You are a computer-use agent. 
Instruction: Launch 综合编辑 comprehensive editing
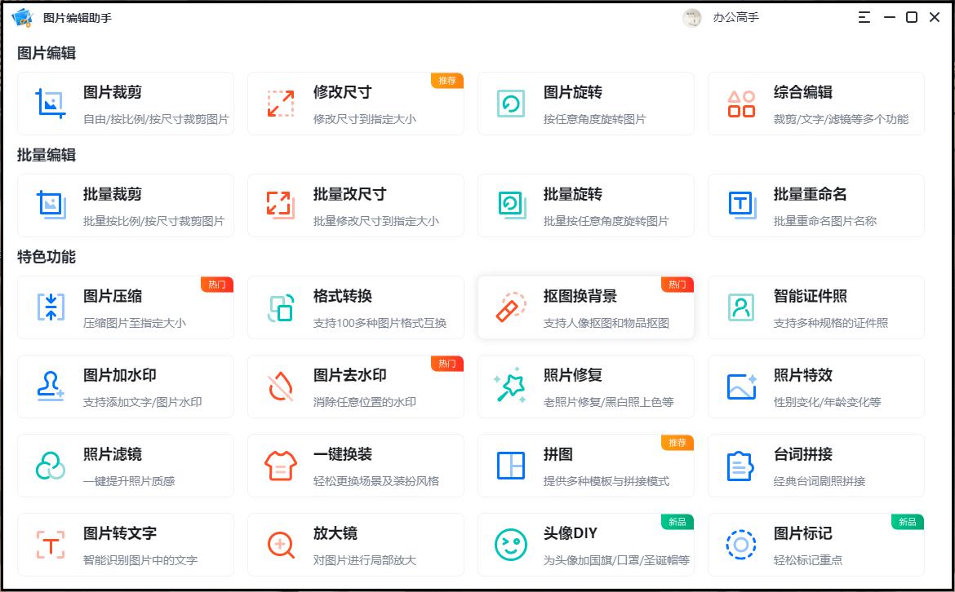pyautogui.click(x=816, y=103)
